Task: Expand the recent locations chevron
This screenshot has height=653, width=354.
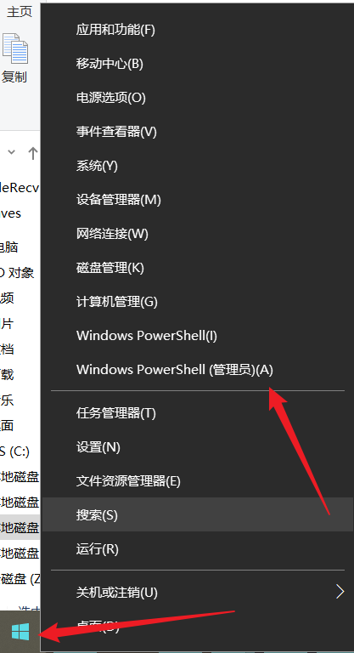Action: [x=12, y=152]
